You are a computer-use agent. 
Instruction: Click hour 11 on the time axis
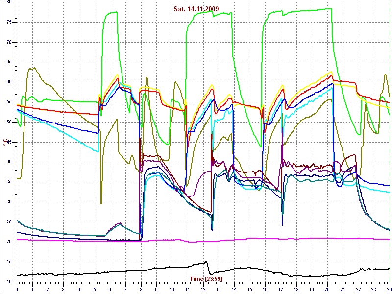(188, 290)
